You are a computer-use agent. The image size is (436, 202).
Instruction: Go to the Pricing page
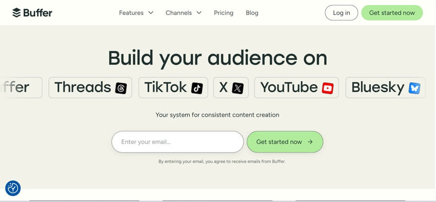pos(224,13)
